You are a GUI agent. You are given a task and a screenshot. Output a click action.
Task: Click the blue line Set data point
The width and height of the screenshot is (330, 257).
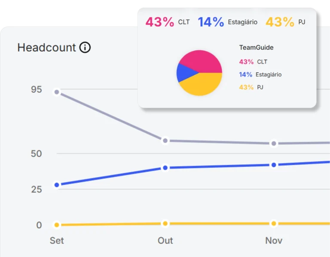point(57,185)
